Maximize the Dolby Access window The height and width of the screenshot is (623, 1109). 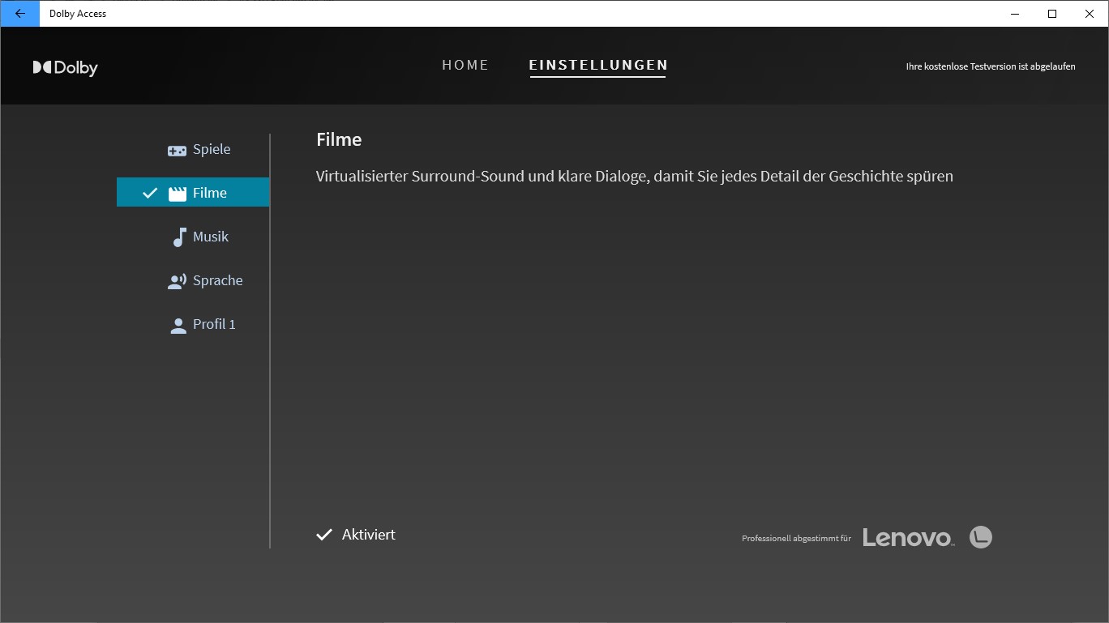click(x=1052, y=14)
